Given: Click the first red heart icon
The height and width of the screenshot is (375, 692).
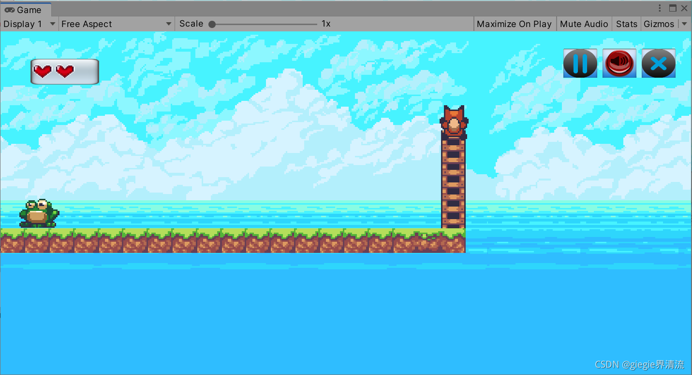Looking at the screenshot, I should point(43,71).
